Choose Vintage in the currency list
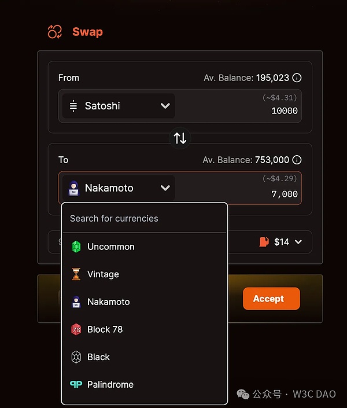 tap(103, 274)
